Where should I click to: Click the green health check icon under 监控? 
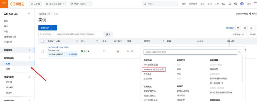[x=132, y=51]
